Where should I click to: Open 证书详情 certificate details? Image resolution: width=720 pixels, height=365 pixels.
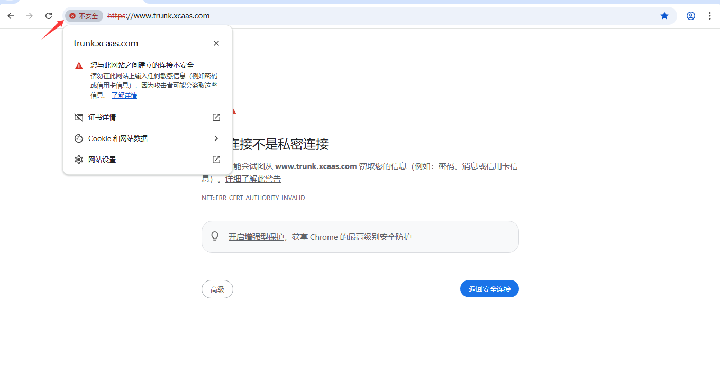(102, 117)
